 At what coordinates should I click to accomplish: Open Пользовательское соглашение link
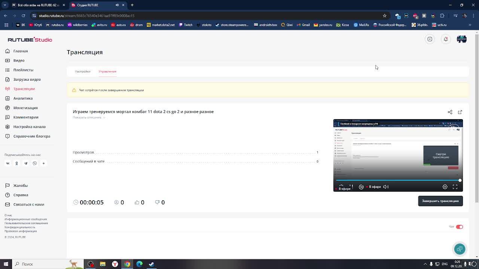(26, 223)
